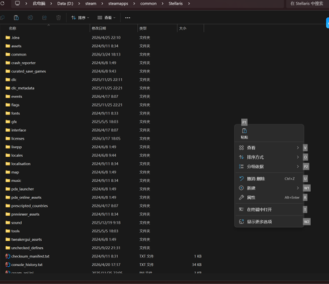The width and height of the screenshot is (329, 284).
Task: Click steam breadcrumb segment
Action: [x=91, y=3]
